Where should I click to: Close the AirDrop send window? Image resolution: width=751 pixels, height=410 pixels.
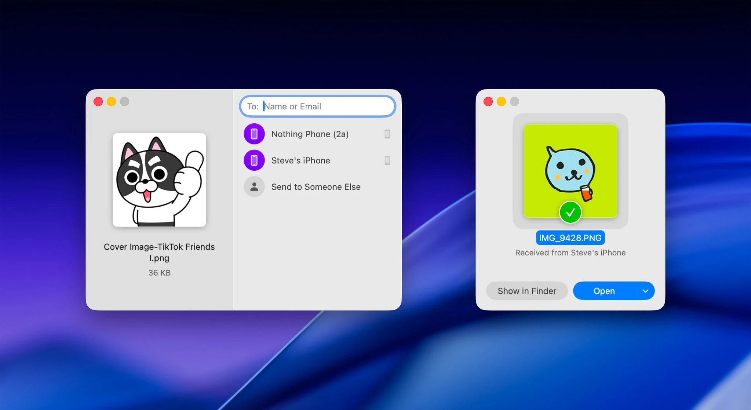click(98, 102)
